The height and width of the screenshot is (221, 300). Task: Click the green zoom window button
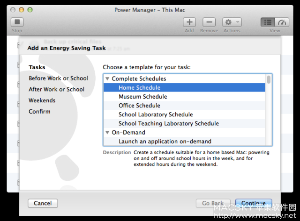tap(30, 10)
